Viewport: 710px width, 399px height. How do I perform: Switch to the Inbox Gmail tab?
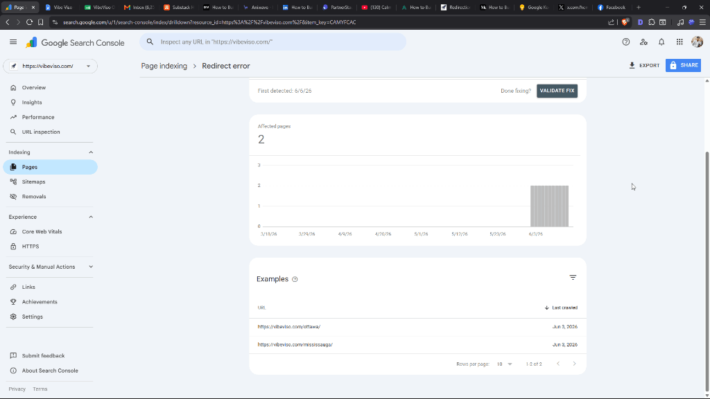139,7
